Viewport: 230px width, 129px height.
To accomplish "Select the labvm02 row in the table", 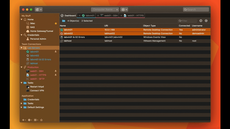I will point(135,33).
